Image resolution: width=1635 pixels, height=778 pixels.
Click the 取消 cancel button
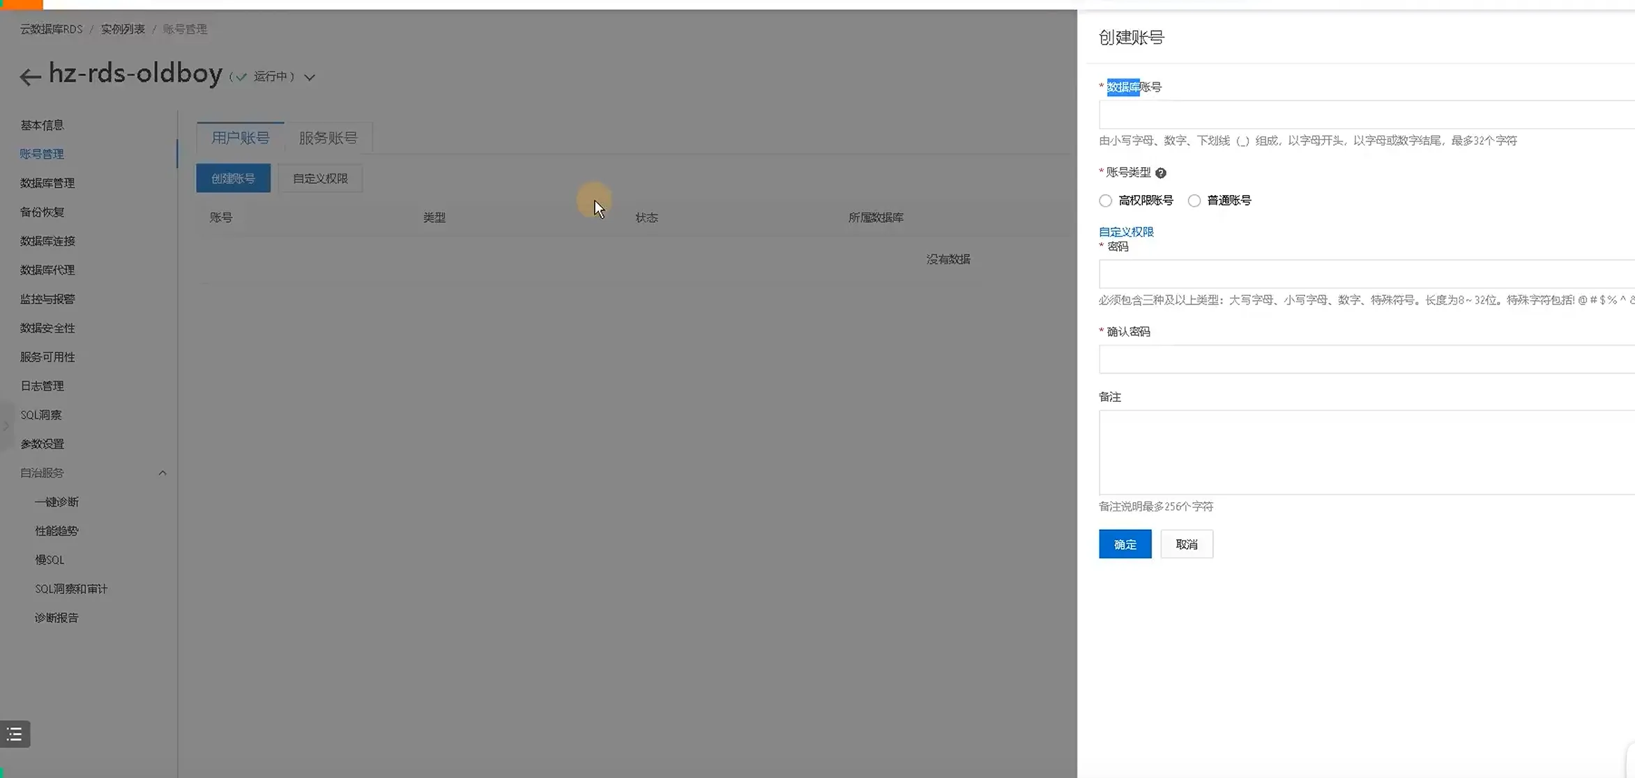pos(1186,544)
